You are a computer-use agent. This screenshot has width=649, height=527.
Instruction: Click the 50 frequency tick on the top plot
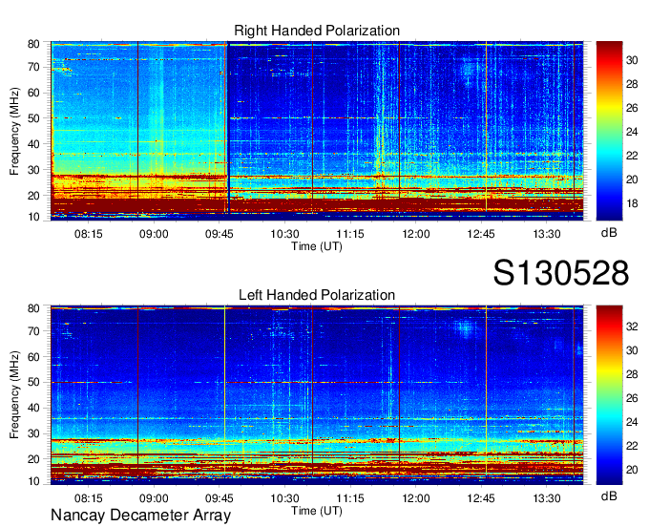33,118
